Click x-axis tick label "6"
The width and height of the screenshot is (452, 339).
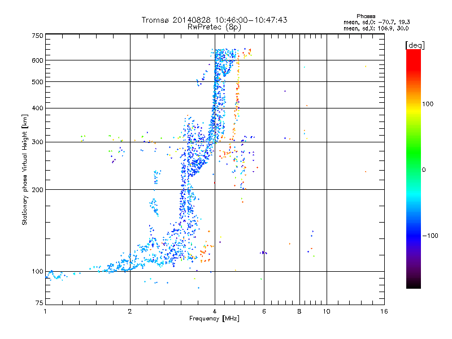click(264, 311)
